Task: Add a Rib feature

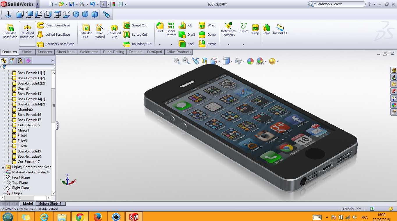Action: click(x=186, y=25)
